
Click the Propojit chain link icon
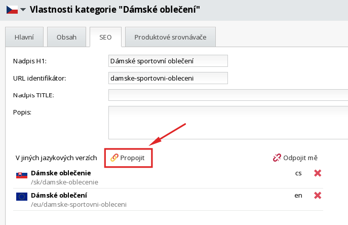click(x=114, y=158)
